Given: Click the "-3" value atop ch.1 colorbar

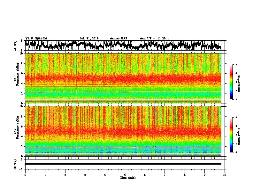Looking at the screenshot, I should [x=236, y=64].
